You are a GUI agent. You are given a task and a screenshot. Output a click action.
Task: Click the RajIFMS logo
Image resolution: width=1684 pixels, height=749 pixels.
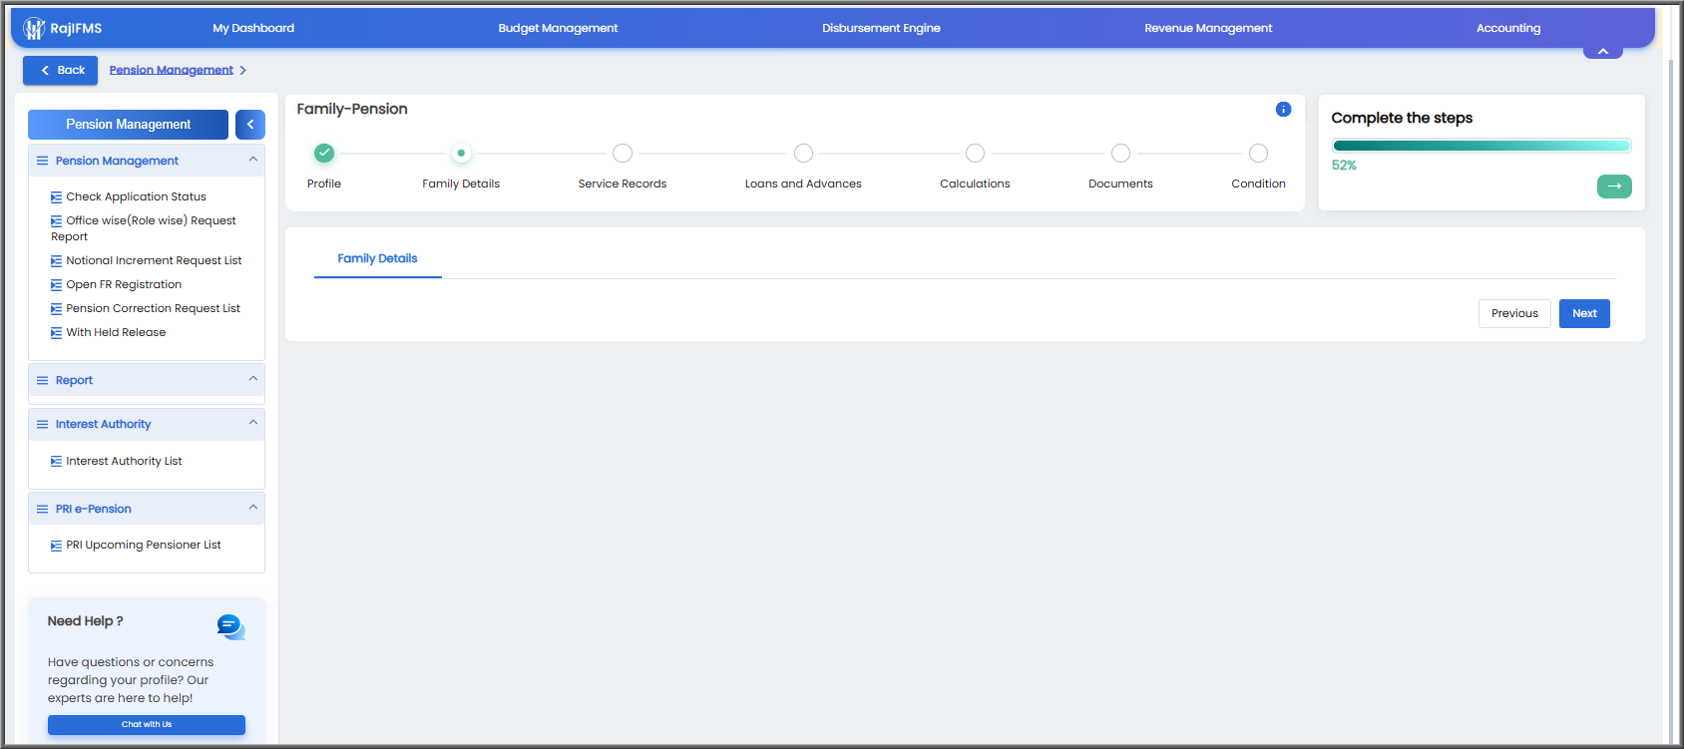(x=62, y=28)
